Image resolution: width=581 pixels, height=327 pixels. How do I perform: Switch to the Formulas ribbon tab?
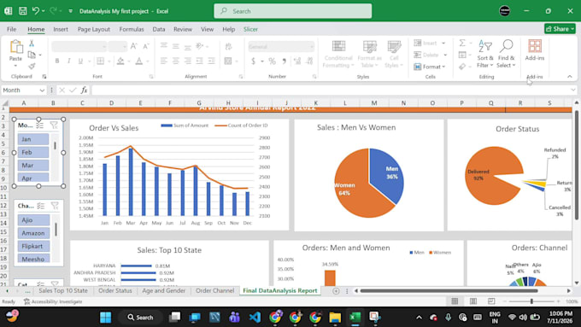coord(132,29)
